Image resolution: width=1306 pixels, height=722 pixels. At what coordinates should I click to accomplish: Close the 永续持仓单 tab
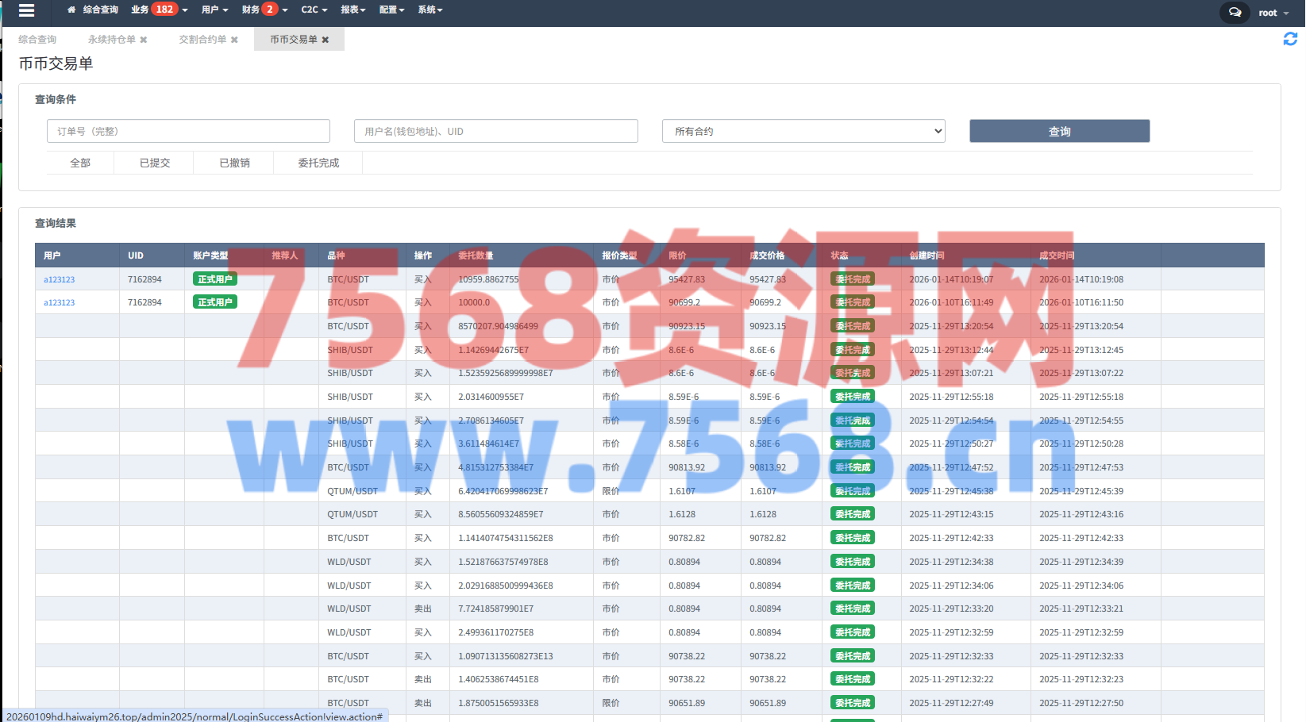[x=144, y=40]
